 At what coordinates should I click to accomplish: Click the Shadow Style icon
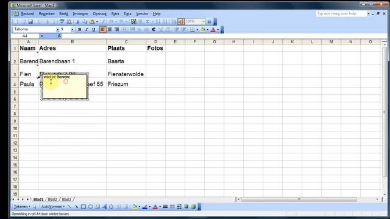click(x=186, y=207)
